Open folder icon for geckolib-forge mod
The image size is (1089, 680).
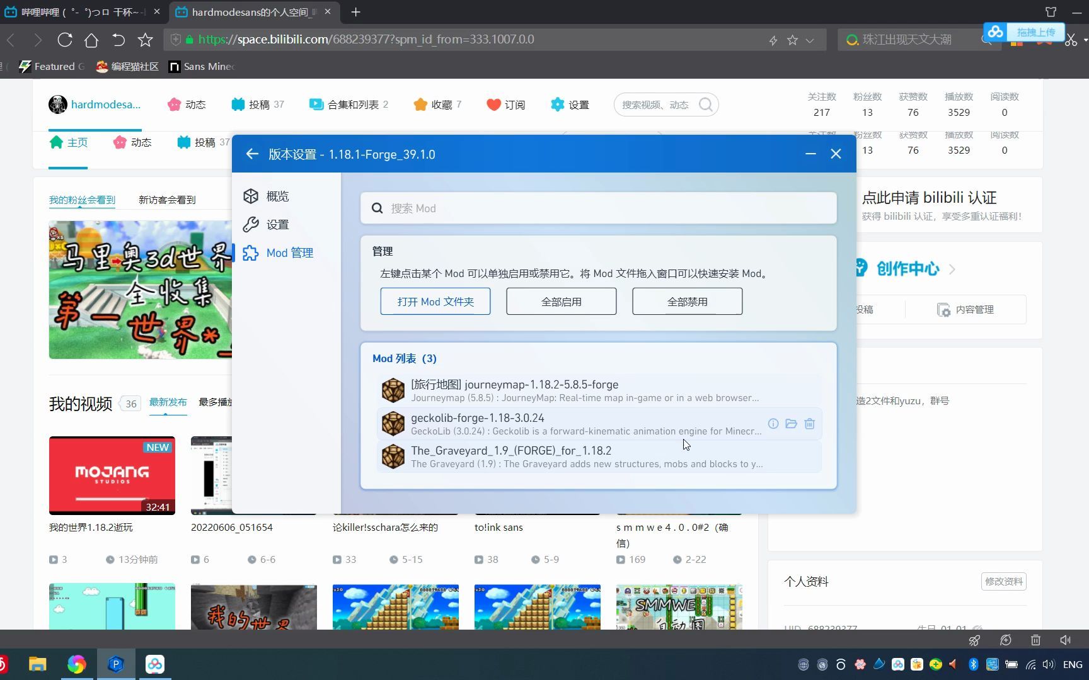click(x=791, y=424)
